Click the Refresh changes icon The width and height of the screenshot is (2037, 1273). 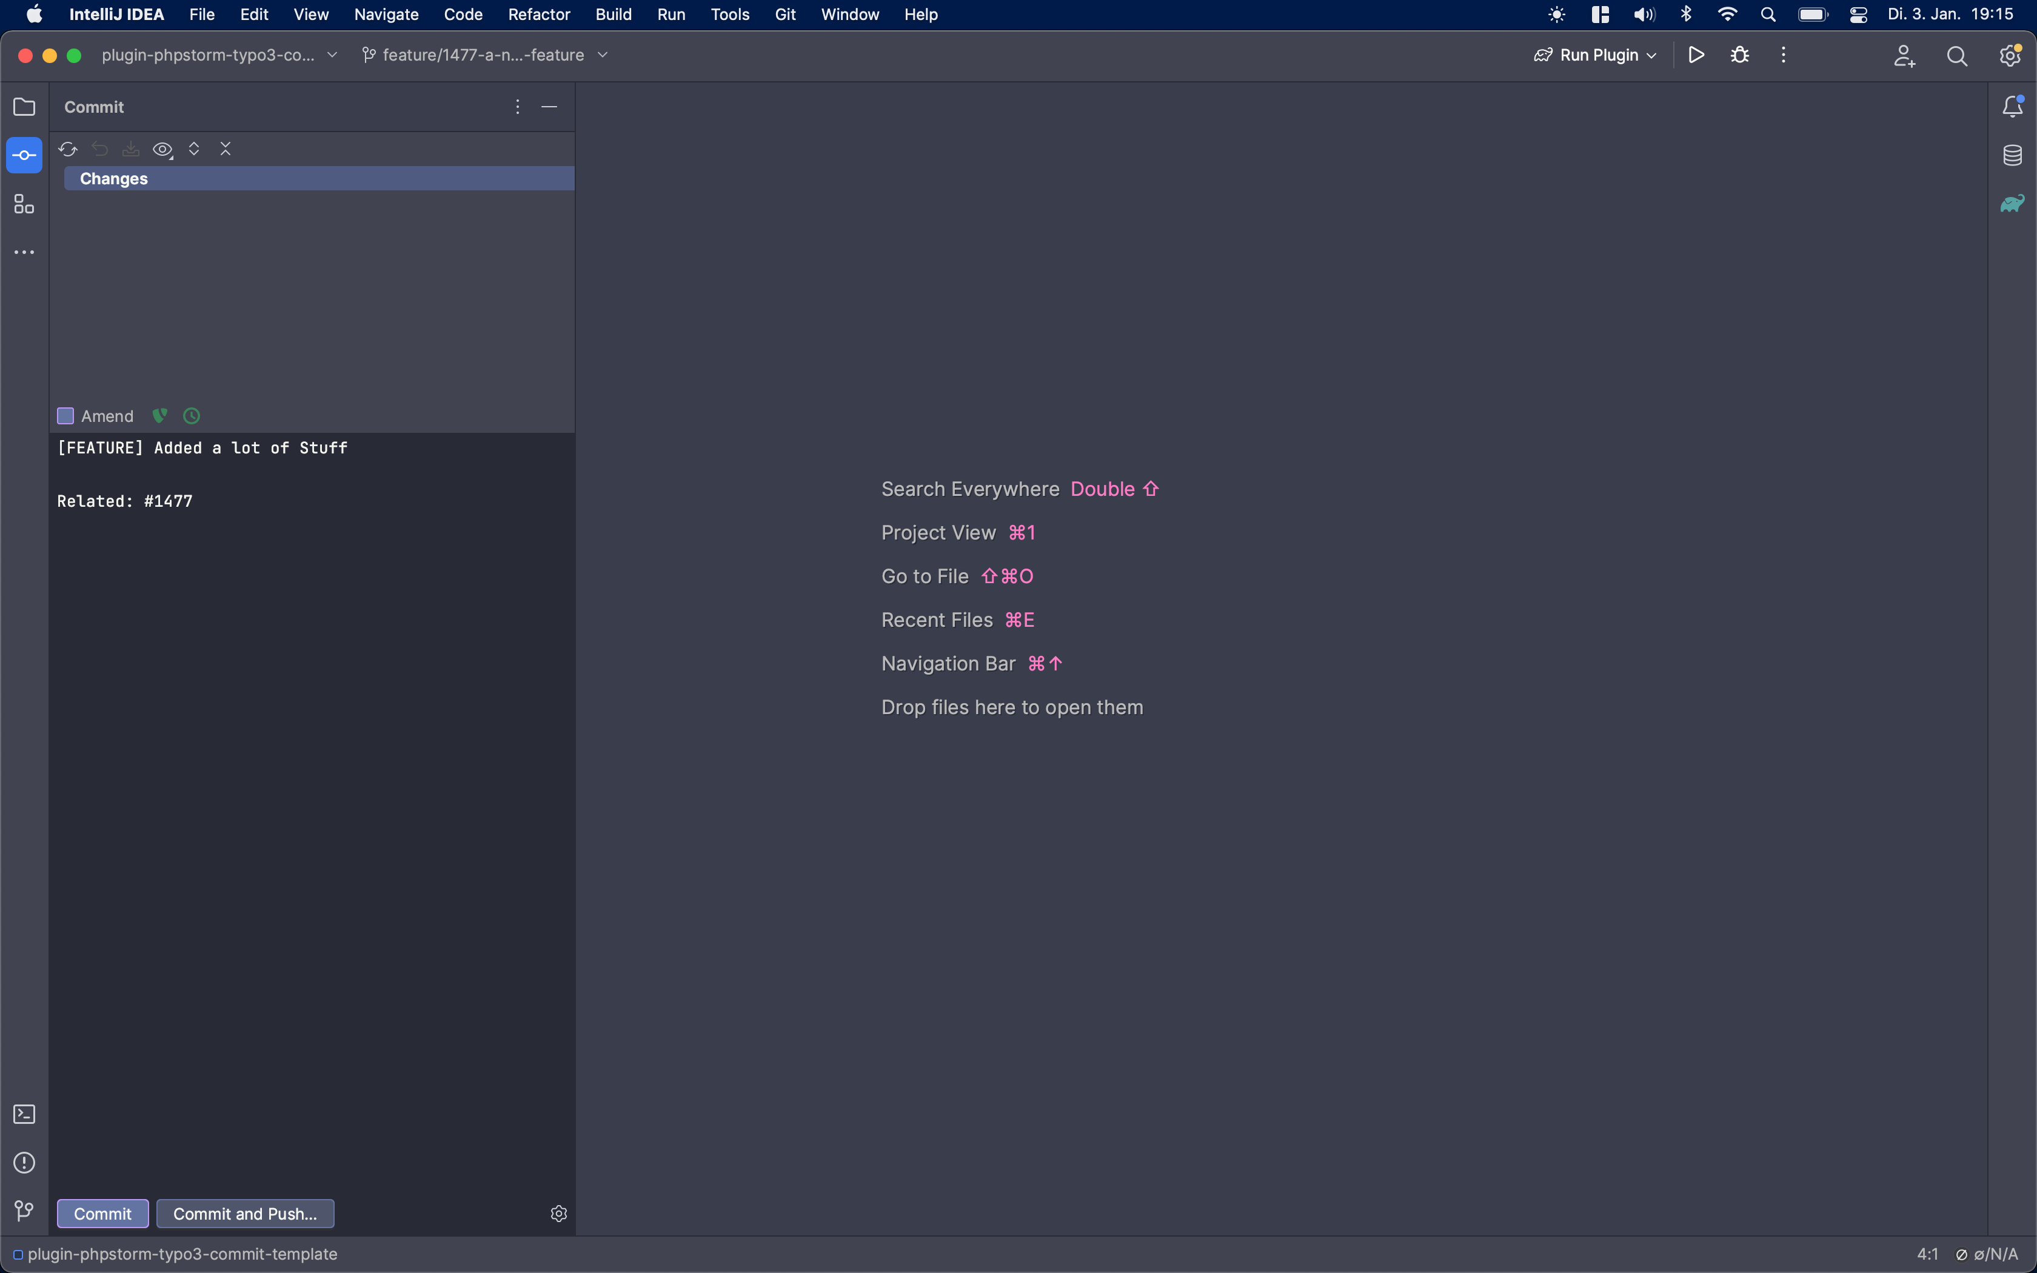point(68,149)
